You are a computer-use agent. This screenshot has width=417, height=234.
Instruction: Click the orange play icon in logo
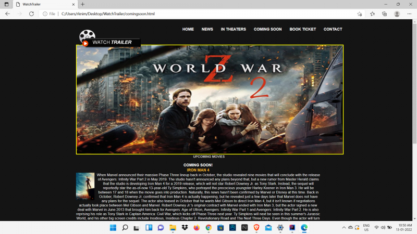pyautogui.click(x=85, y=43)
